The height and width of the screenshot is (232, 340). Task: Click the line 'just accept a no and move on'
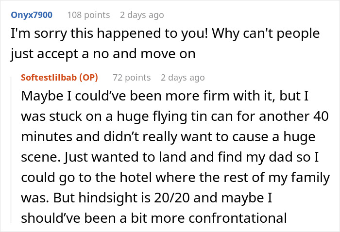tap(103, 54)
